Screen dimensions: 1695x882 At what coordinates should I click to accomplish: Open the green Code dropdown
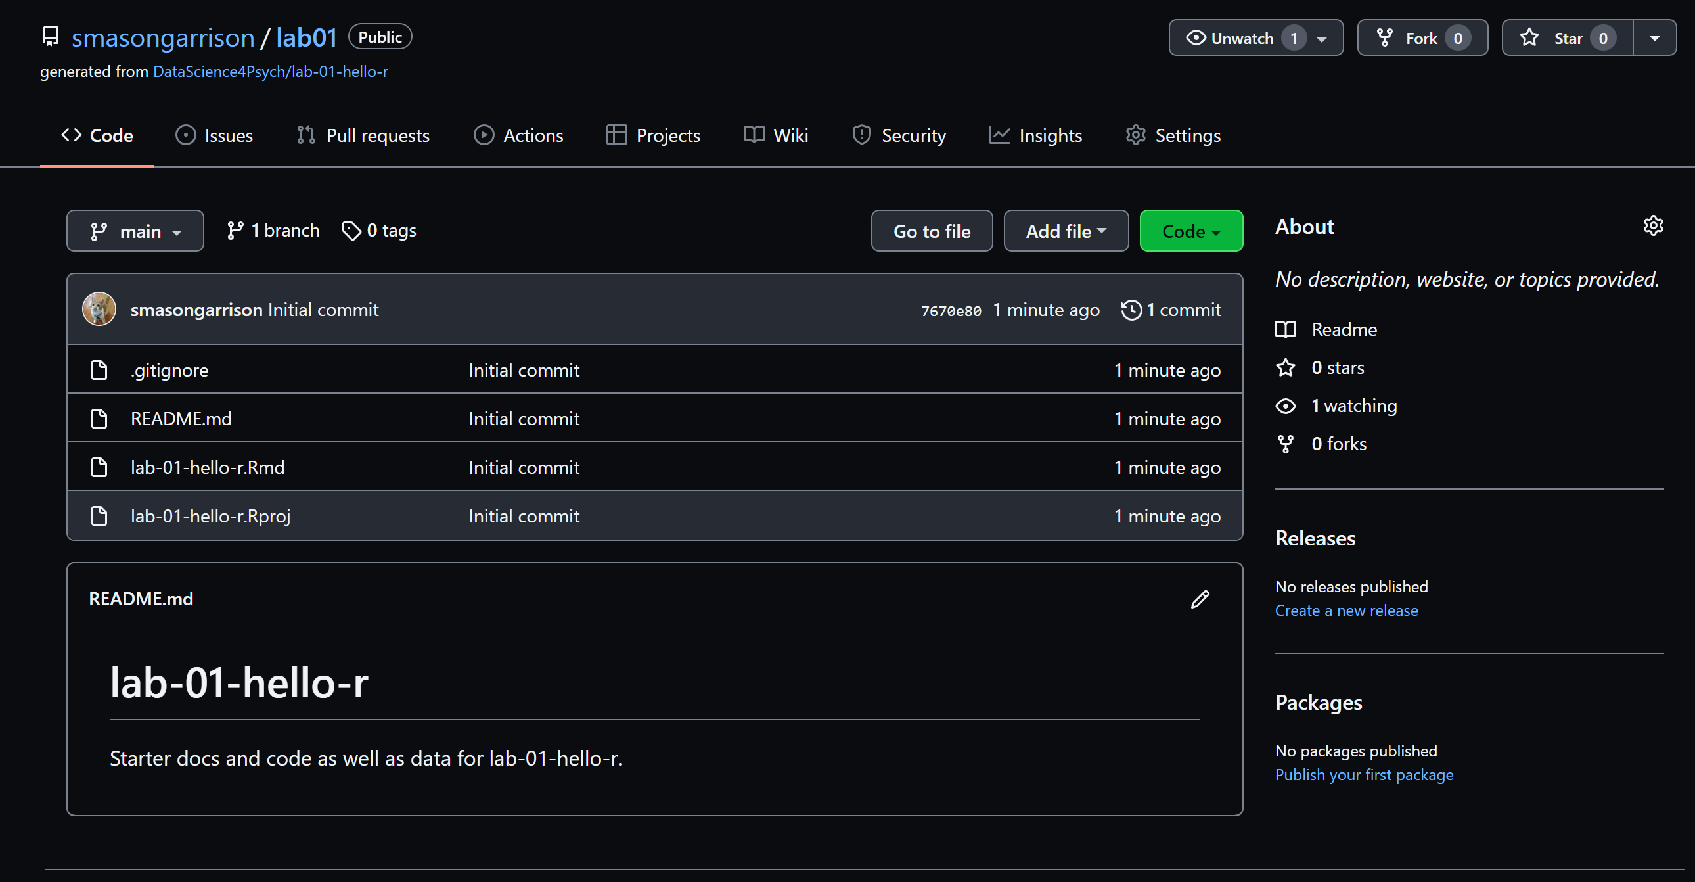coord(1190,231)
